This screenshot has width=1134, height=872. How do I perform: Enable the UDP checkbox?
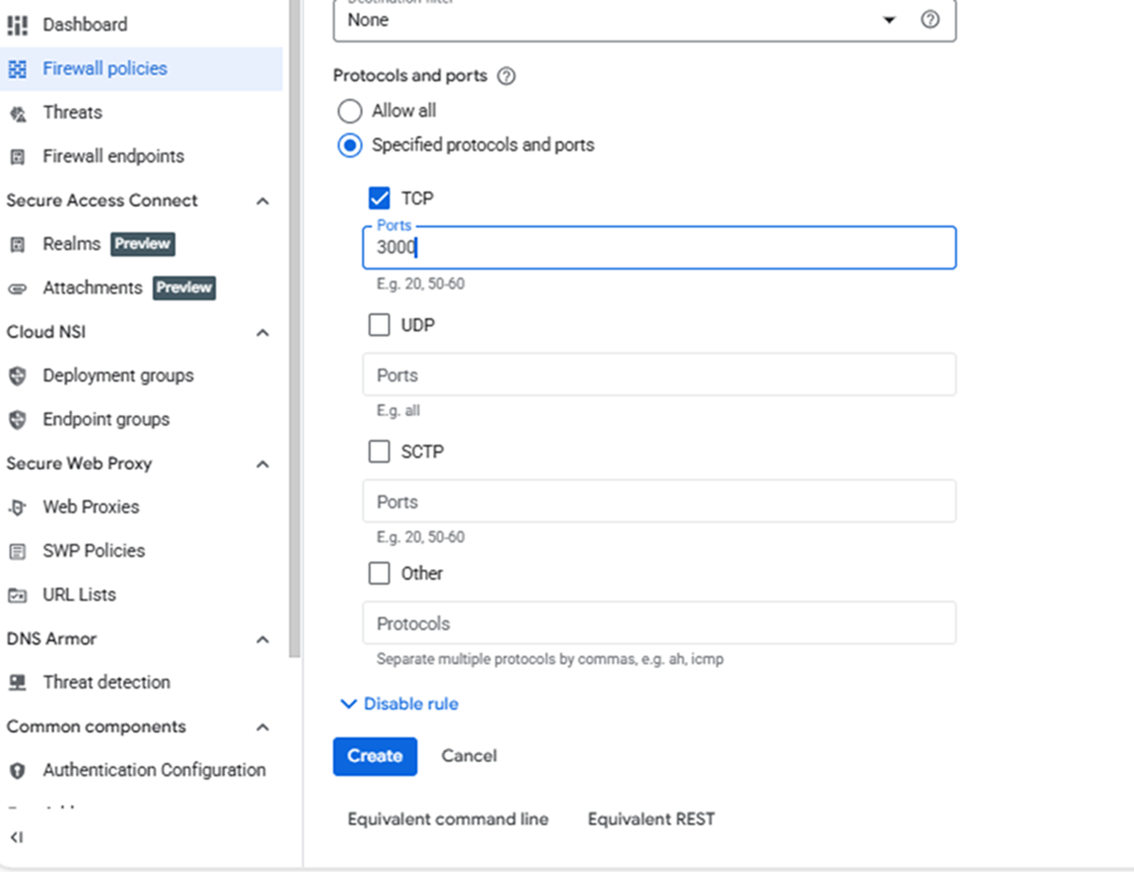coord(379,324)
